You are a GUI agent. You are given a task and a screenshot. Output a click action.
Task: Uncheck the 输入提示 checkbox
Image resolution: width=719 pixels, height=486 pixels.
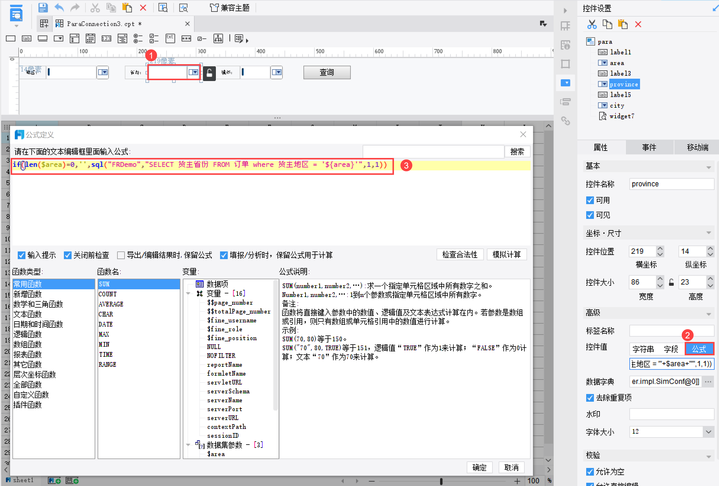click(x=21, y=255)
